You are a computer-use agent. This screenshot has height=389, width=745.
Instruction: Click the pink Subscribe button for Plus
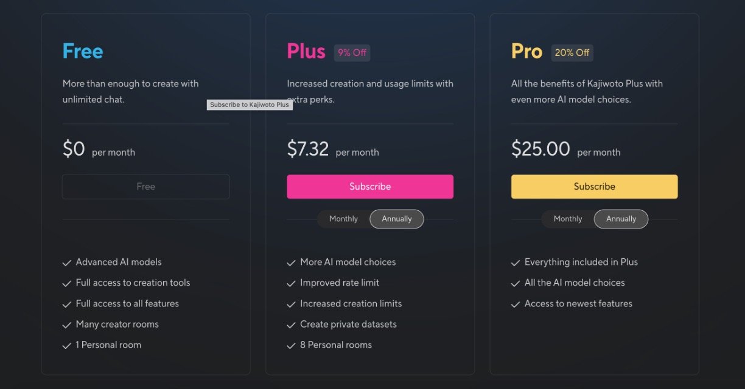(x=370, y=187)
